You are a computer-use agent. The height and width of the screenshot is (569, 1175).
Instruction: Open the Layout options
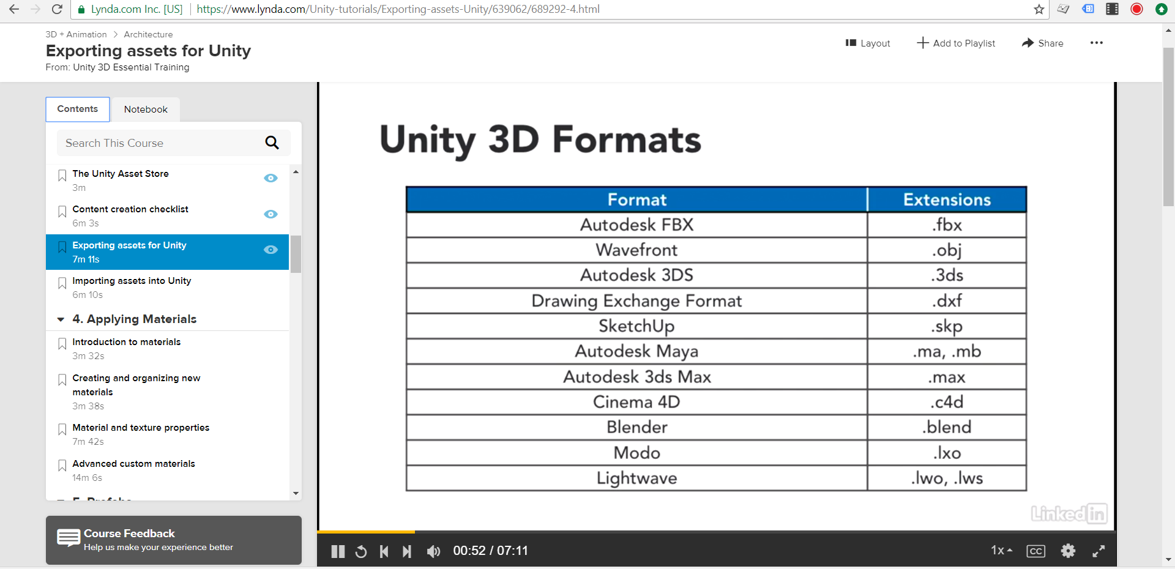[867, 43]
